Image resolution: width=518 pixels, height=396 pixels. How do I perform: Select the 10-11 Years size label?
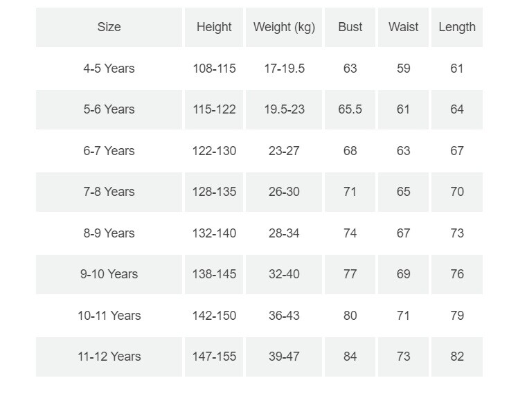[x=109, y=316]
